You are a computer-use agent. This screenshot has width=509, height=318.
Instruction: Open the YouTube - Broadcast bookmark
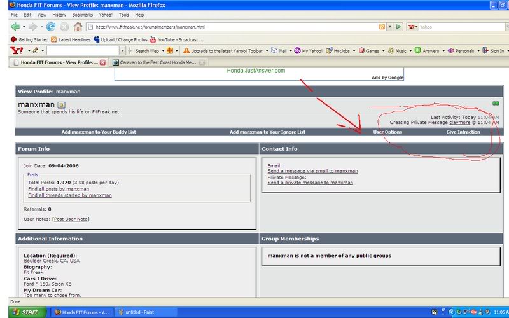[x=177, y=39]
